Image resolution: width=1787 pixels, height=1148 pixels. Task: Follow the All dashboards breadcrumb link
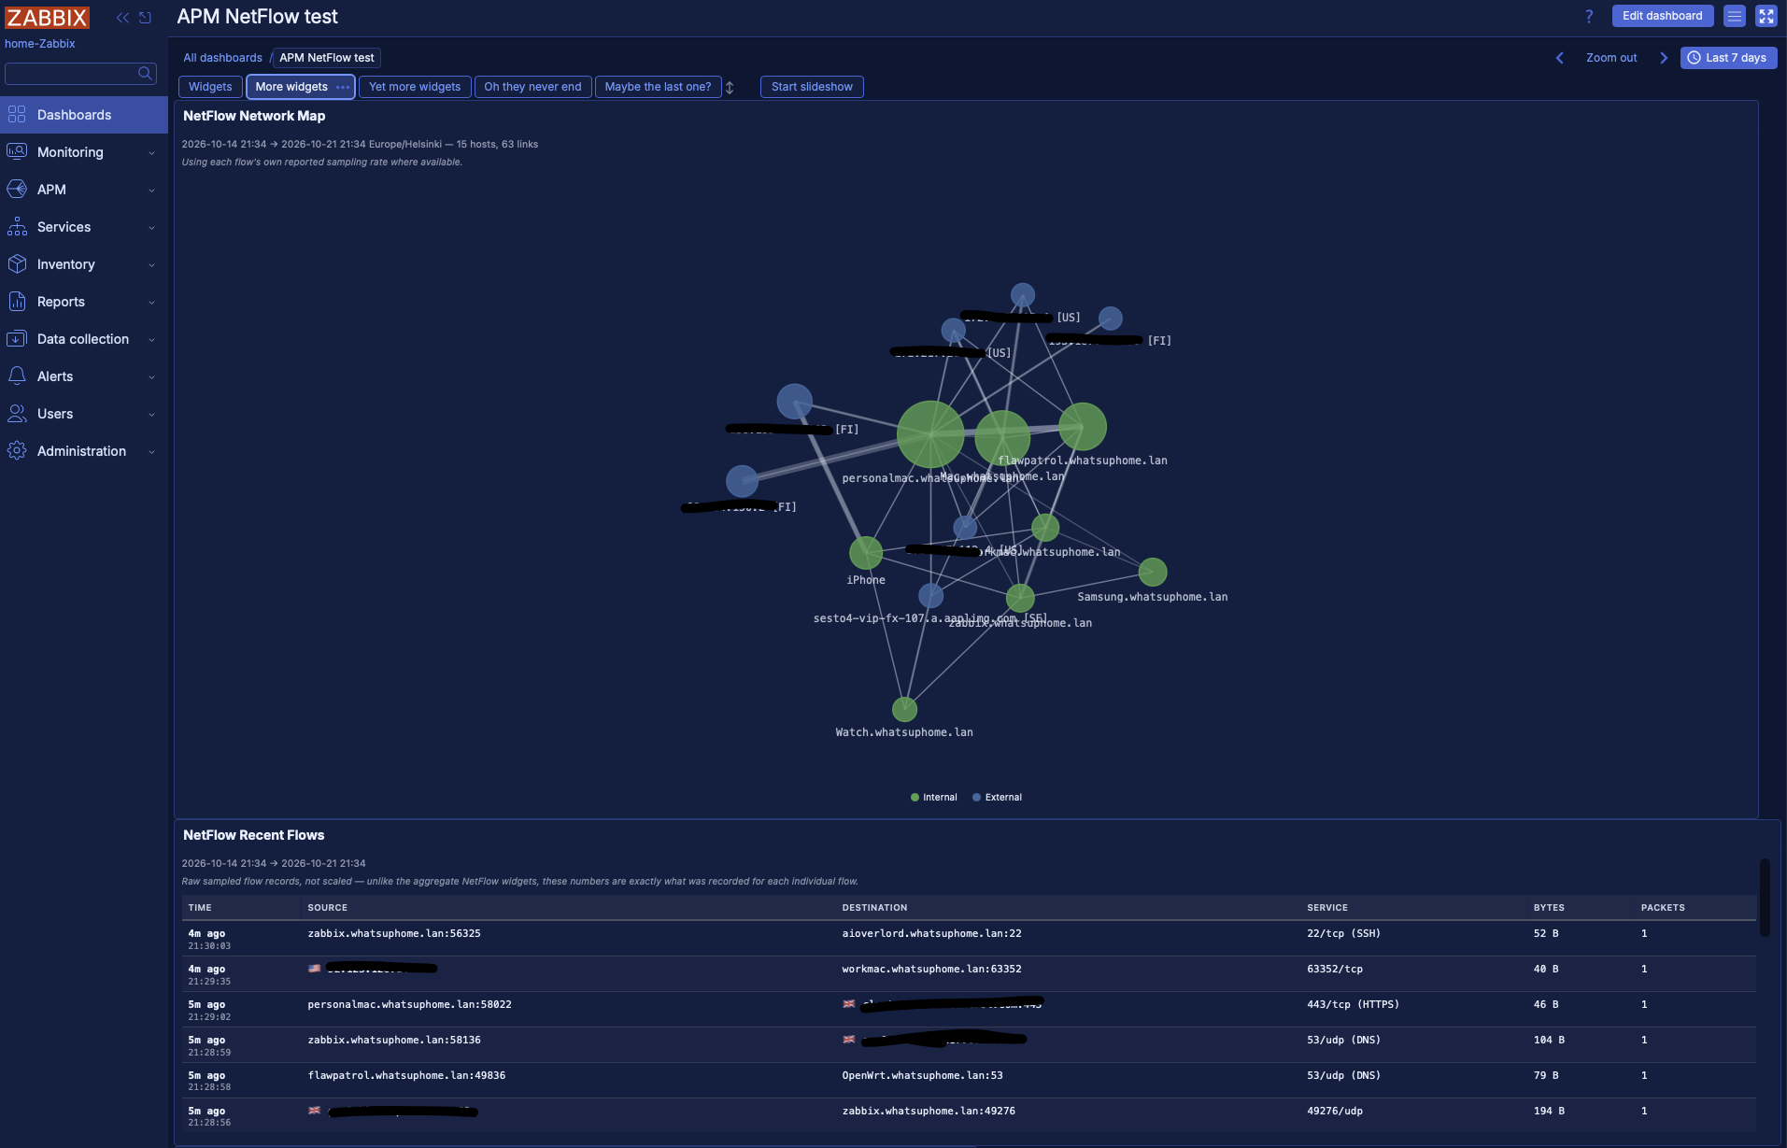coord(222,58)
